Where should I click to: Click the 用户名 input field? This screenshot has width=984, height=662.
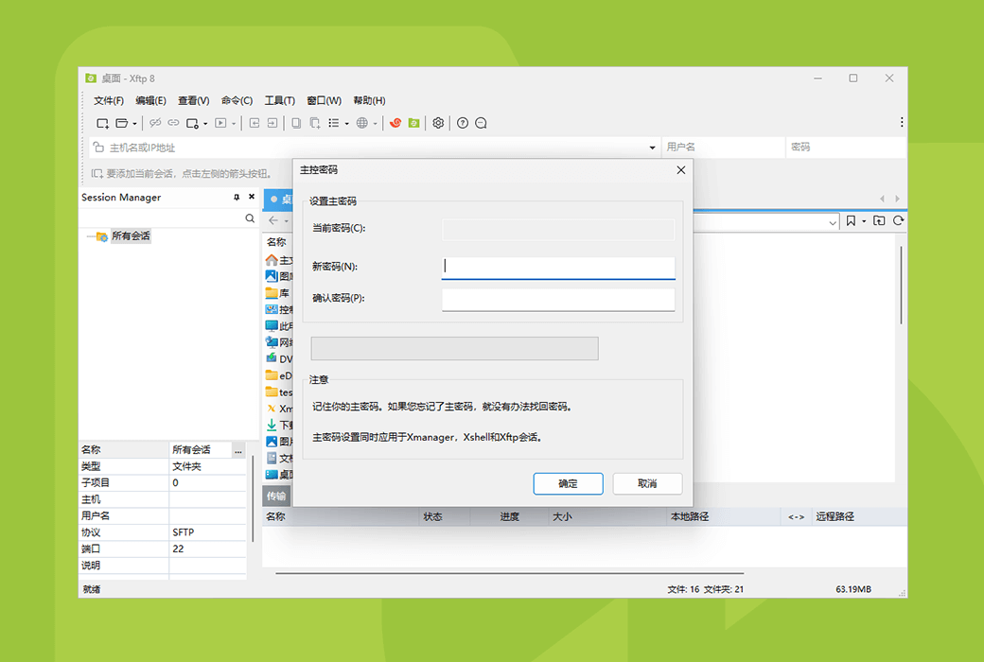pyautogui.click(x=724, y=148)
